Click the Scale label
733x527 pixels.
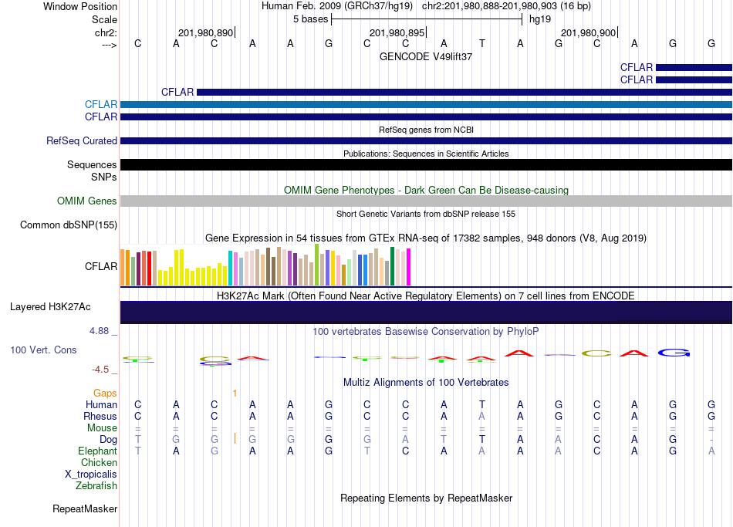click(104, 19)
